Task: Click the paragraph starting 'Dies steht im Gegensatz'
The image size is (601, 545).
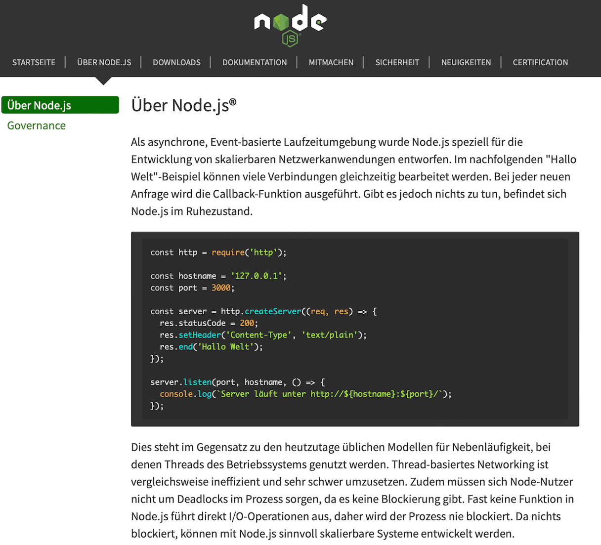Action: coord(353,490)
